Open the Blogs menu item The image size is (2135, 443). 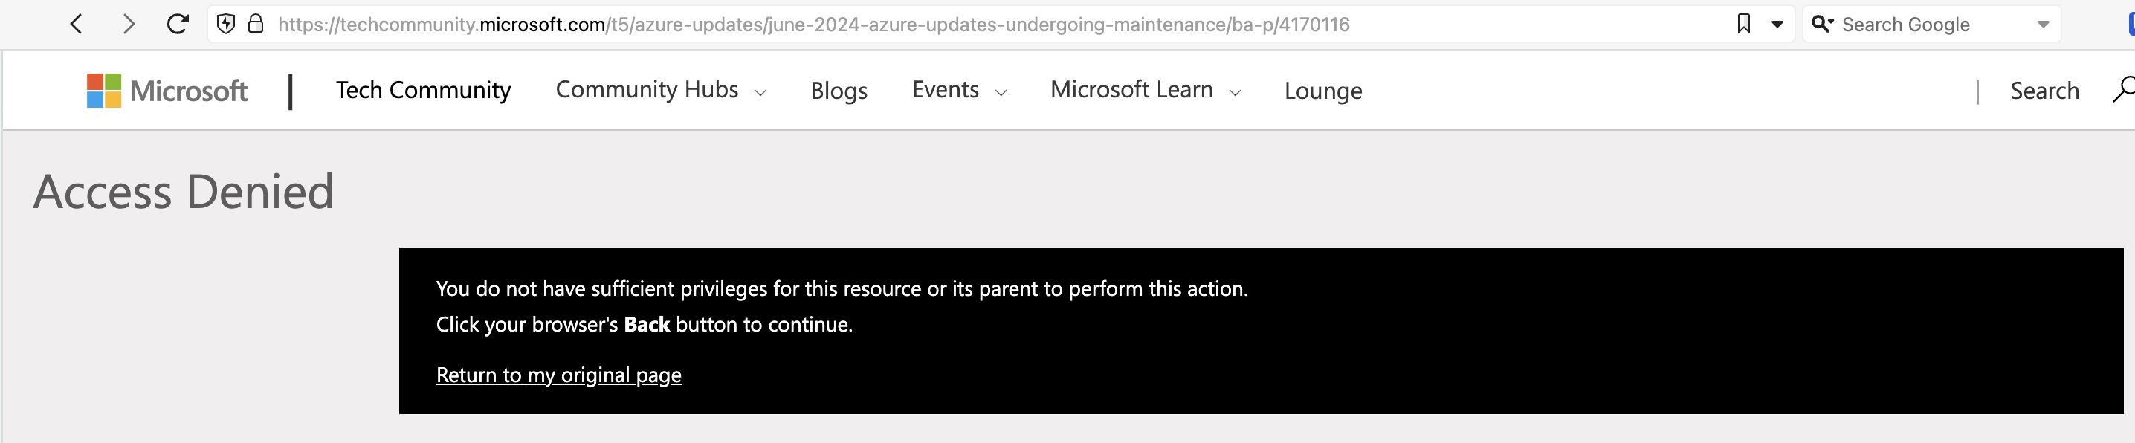839,90
